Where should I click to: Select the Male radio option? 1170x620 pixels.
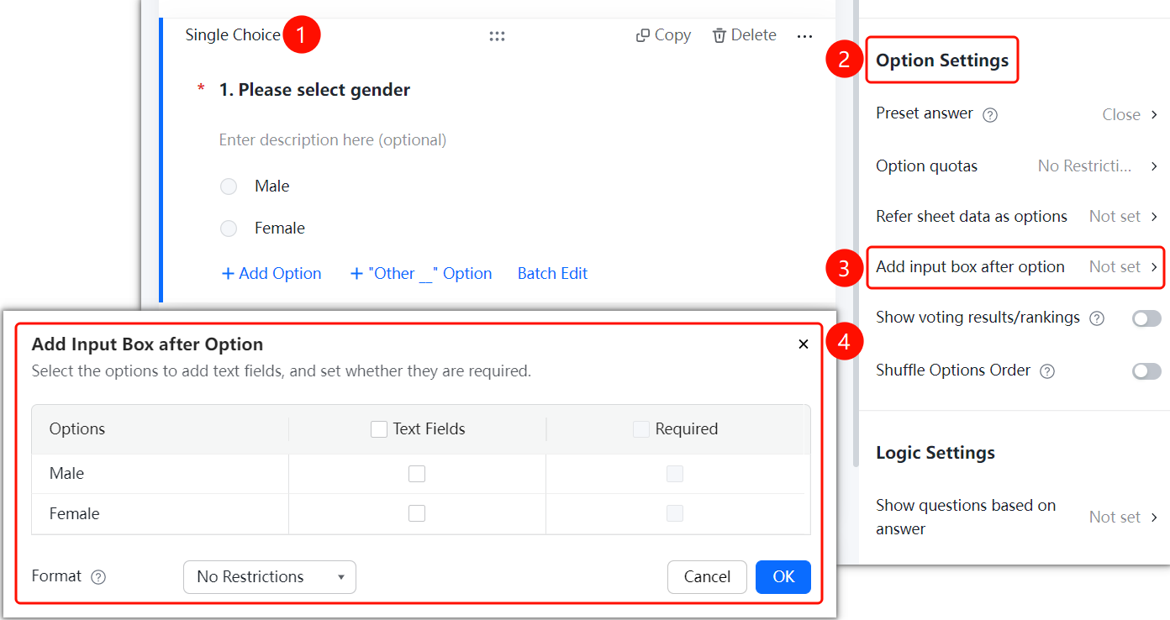pyautogui.click(x=229, y=187)
